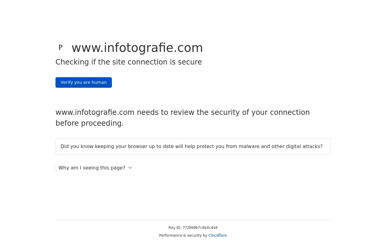
Task: Open the Cloudflare link in footer
Action: click(217, 235)
